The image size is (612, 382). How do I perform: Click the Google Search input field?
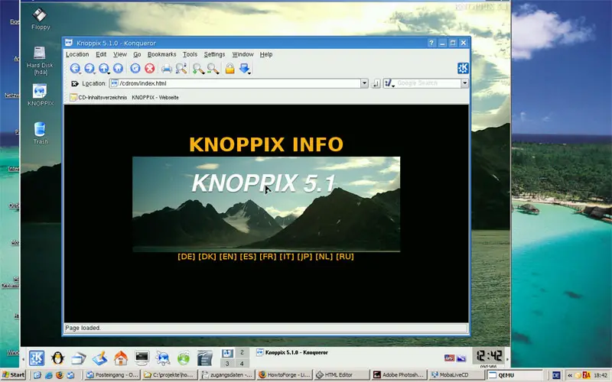[428, 83]
